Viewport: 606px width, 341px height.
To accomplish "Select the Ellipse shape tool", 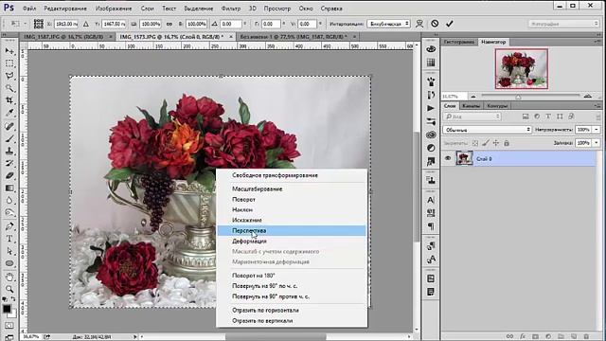I will pos(9,263).
